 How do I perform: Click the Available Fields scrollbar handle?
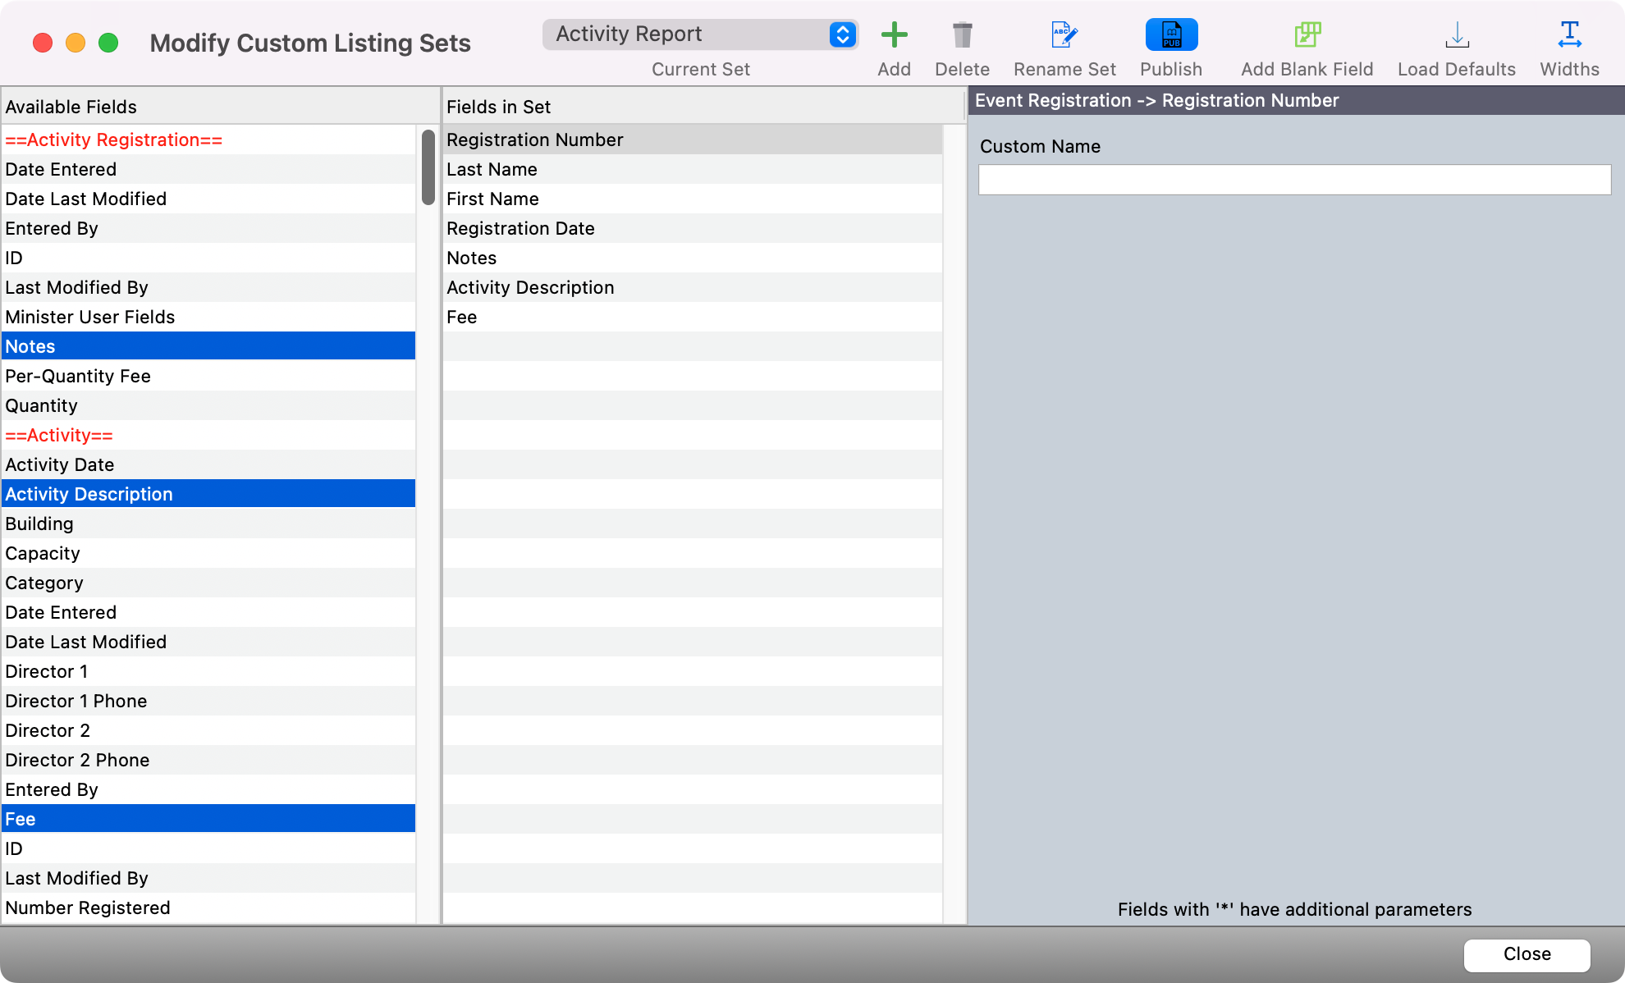pos(428,167)
